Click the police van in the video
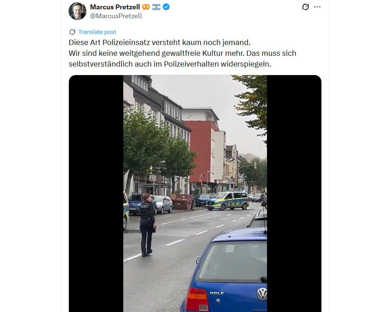This screenshot has width=391, height=312. click(228, 201)
